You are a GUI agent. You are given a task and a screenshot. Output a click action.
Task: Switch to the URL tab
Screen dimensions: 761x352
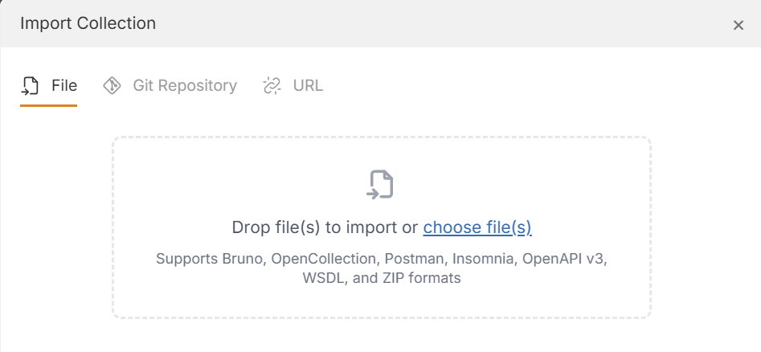pyautogui.click(x=308, y=86)
